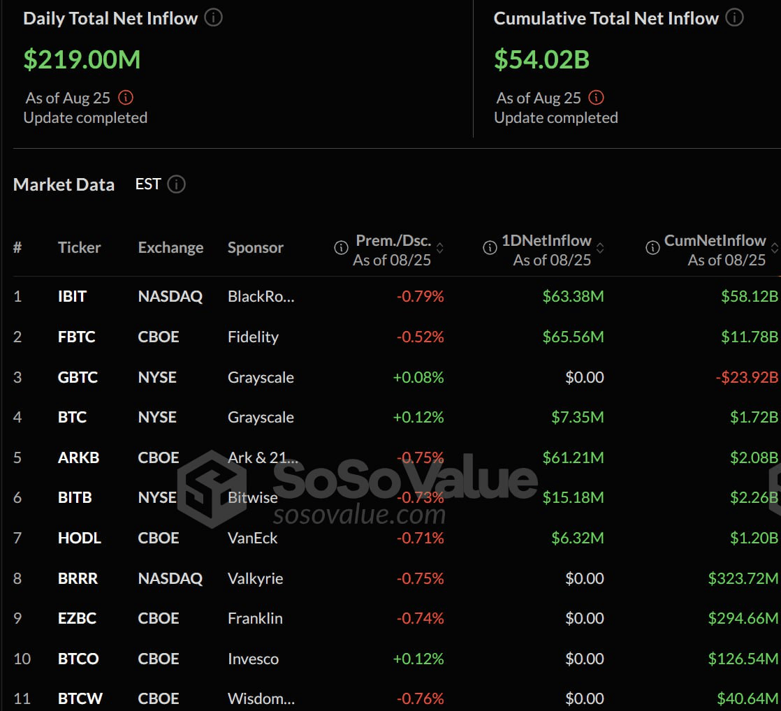Click EZBC's -0.74% discount value
Viewport: 781px width, 711px height.
[x=421, y=618]
